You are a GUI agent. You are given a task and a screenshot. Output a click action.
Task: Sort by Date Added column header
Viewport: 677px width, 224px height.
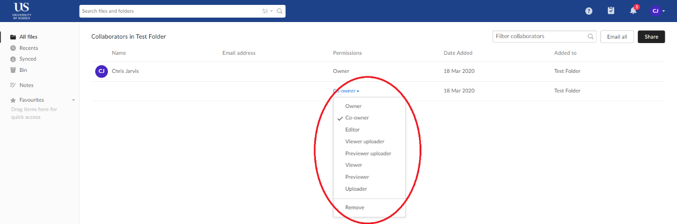458,53
